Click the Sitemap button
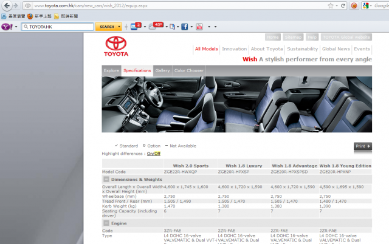This screenshot has height=244, width=389. [x=293, y=37]
